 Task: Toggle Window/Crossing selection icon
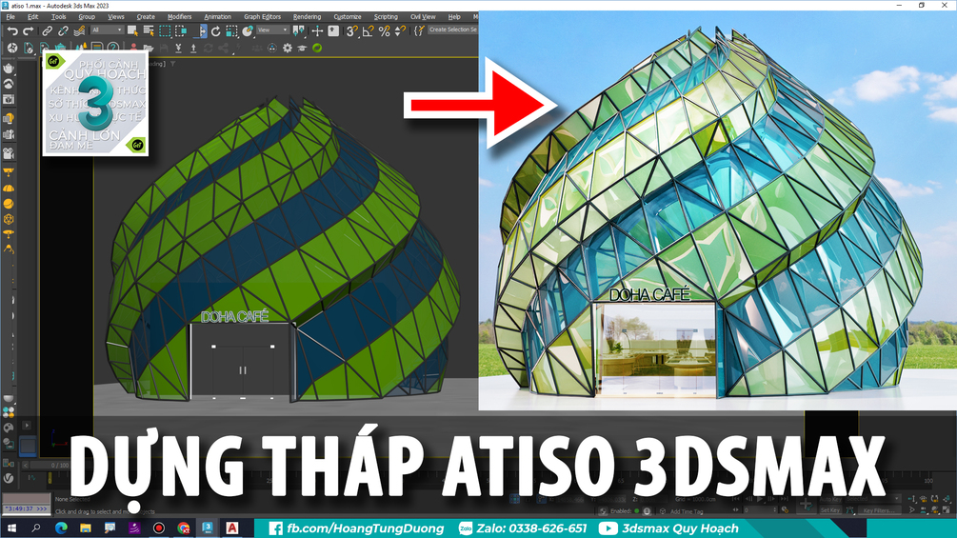coord(181,30)
